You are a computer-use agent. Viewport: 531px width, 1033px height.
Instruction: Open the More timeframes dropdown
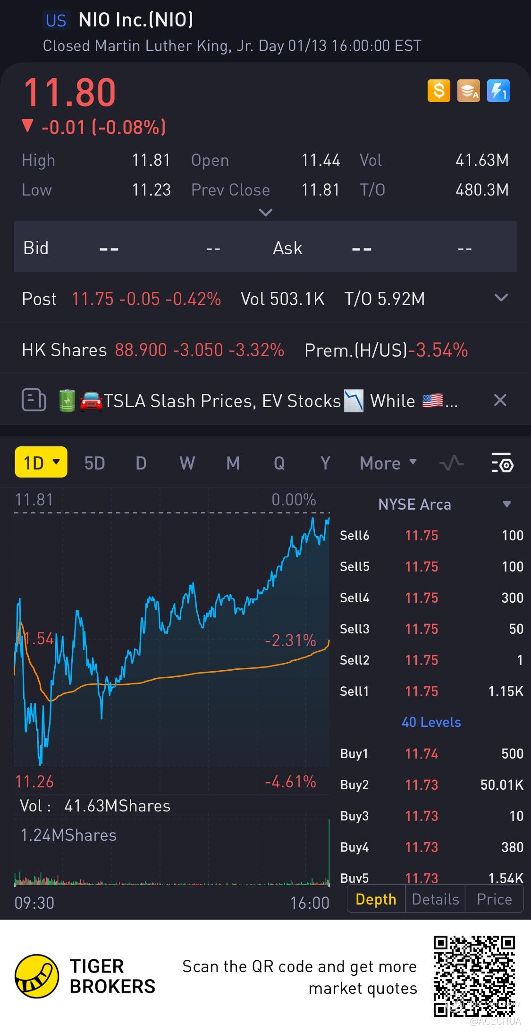coord(388,463)
